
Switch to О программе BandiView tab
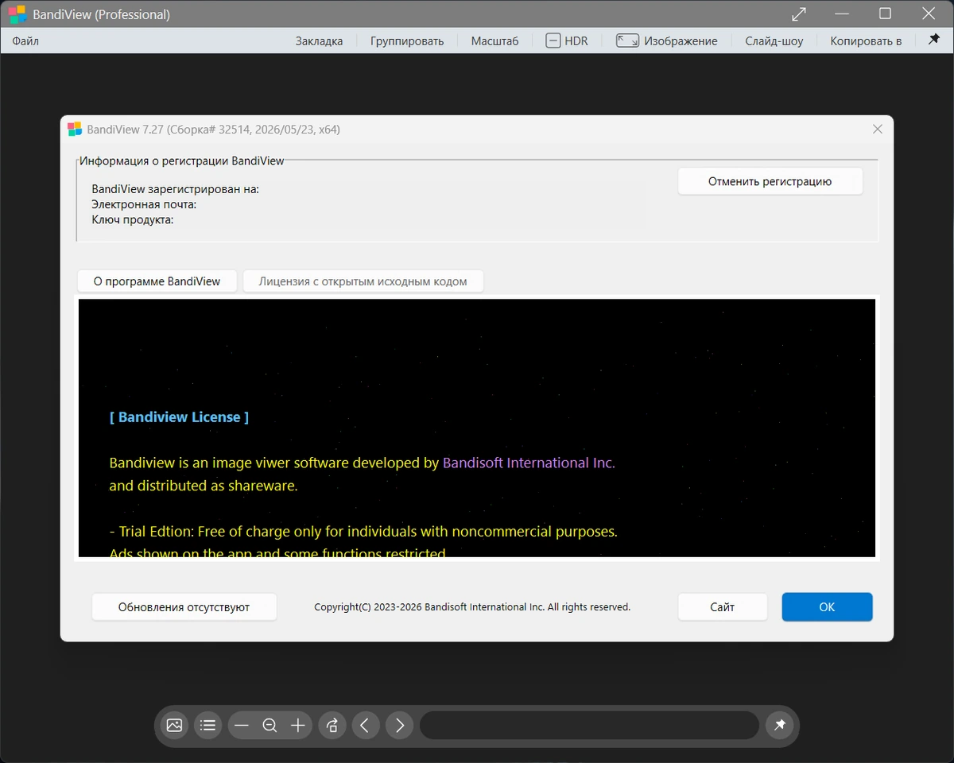(x=157, y=281)
